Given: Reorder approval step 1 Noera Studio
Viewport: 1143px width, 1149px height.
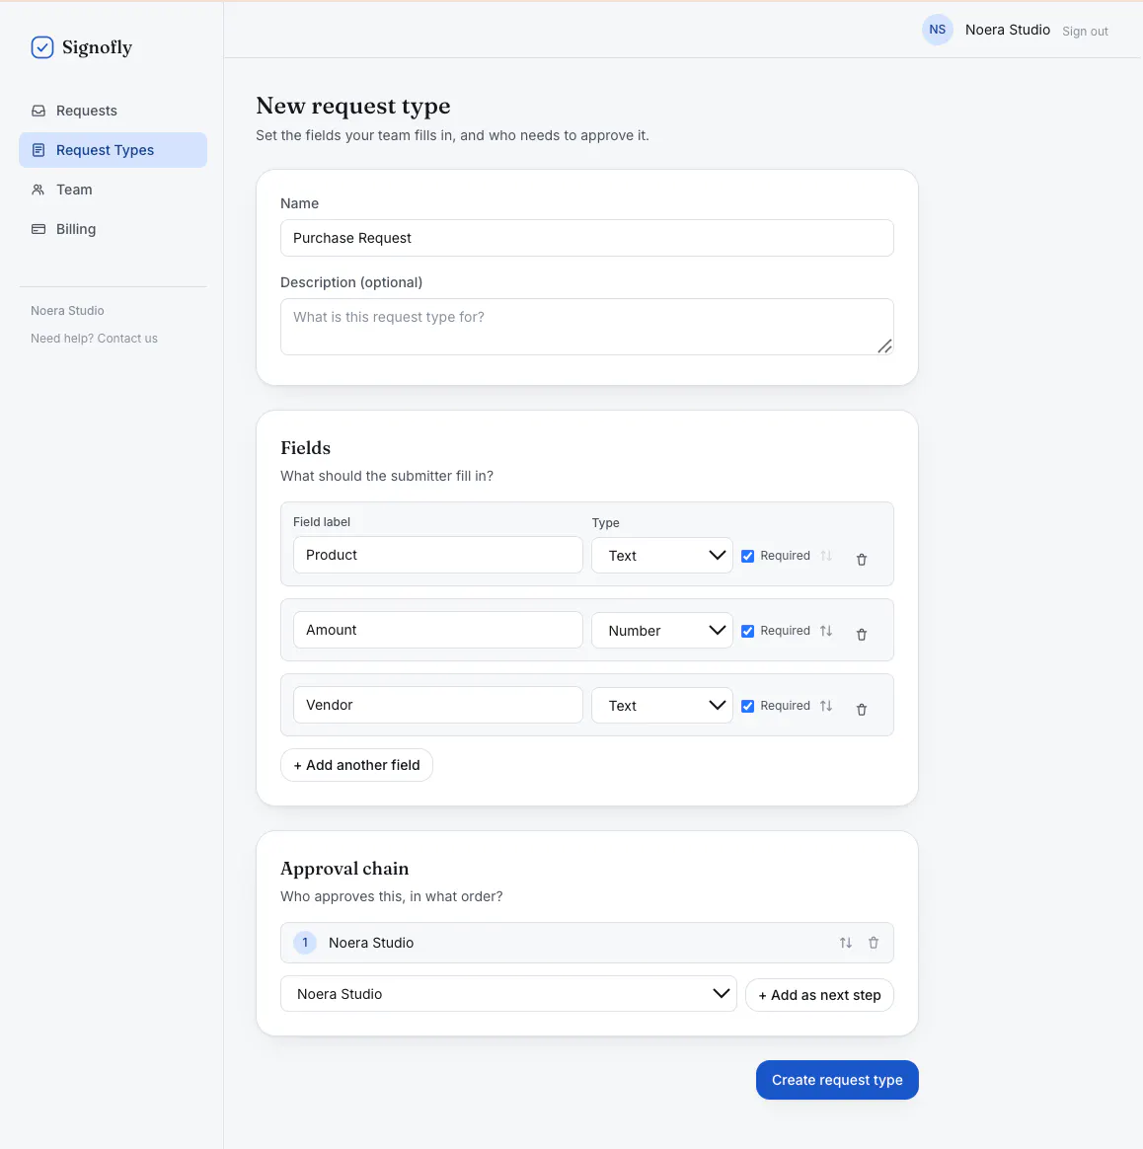Looking at the screenshot, I should coord(846,943).
